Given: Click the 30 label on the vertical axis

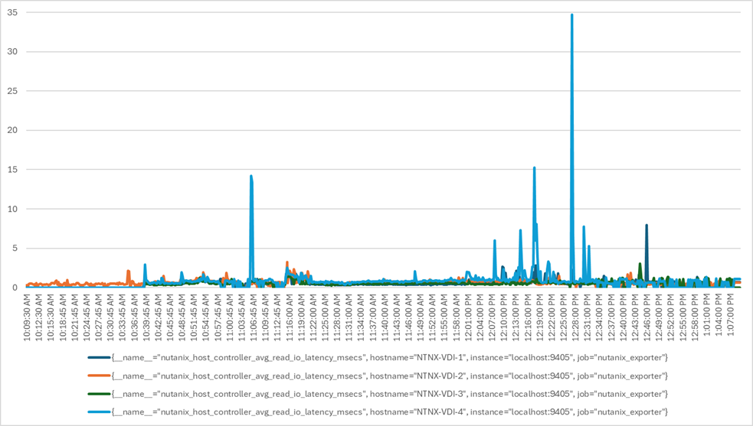Looking at the screenshot, I should click(12, 52).
